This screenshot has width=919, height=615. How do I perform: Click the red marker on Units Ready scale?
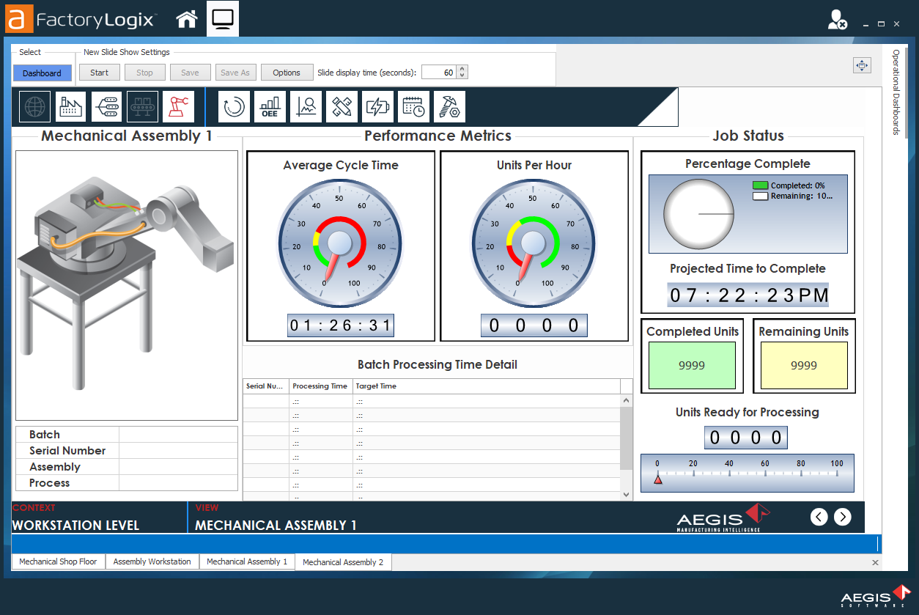pyautogui.click(x=658, y=480)
